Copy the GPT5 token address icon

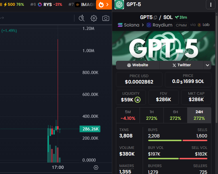pos(155,18)
